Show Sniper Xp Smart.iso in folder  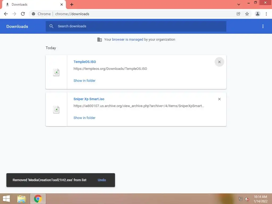tap(84, 118)
